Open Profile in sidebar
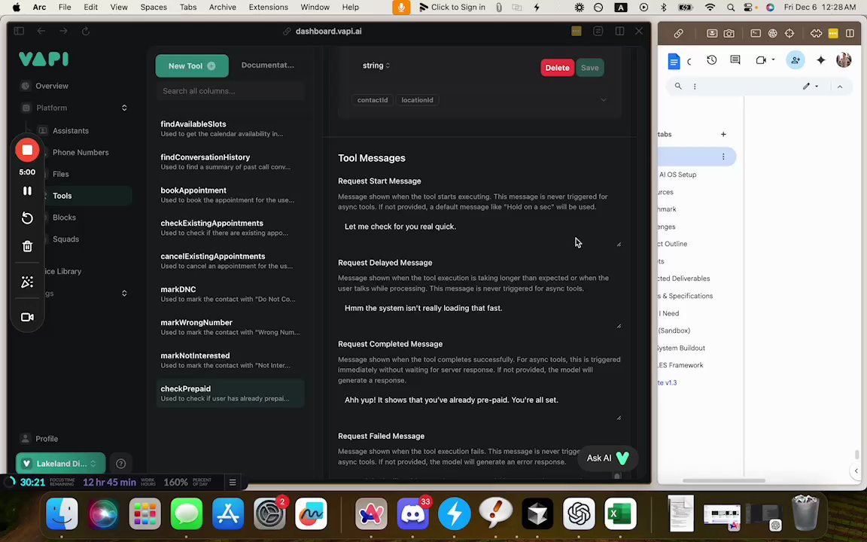 tap(47, 439)
